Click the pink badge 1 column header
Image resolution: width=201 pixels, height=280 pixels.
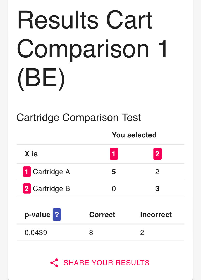[114, 154]
